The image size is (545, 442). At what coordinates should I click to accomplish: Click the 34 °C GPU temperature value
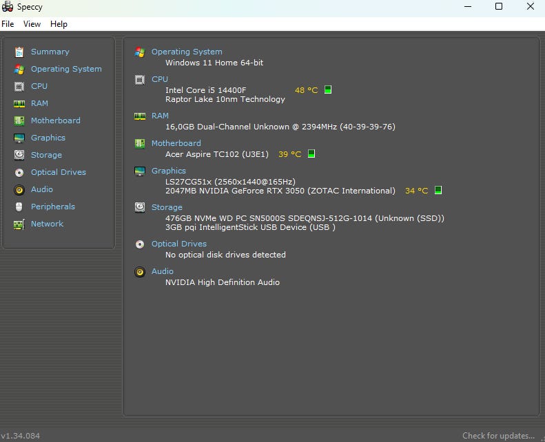click(416, 191)
